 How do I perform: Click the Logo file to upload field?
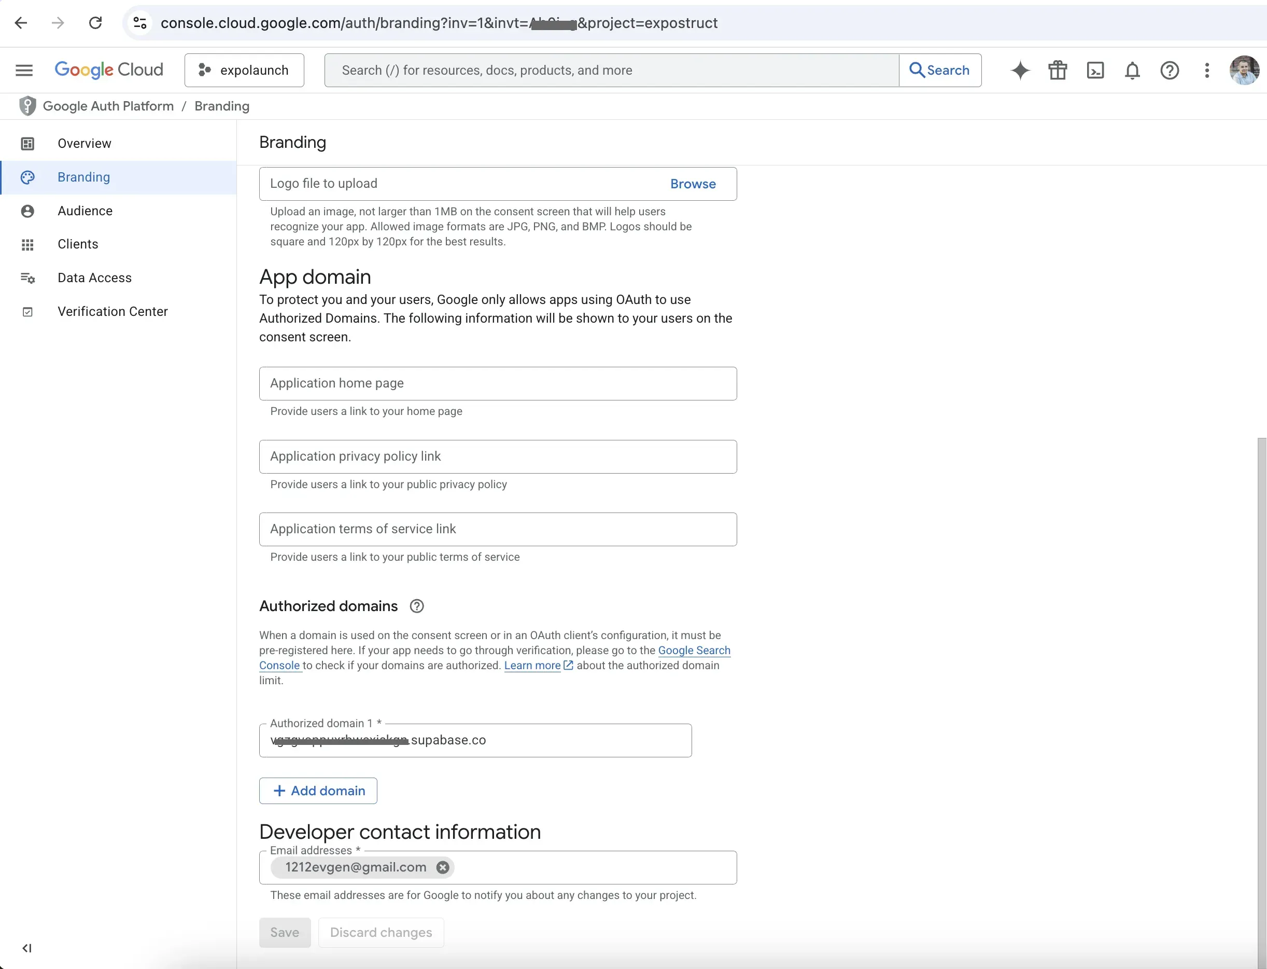coord(498,184)
